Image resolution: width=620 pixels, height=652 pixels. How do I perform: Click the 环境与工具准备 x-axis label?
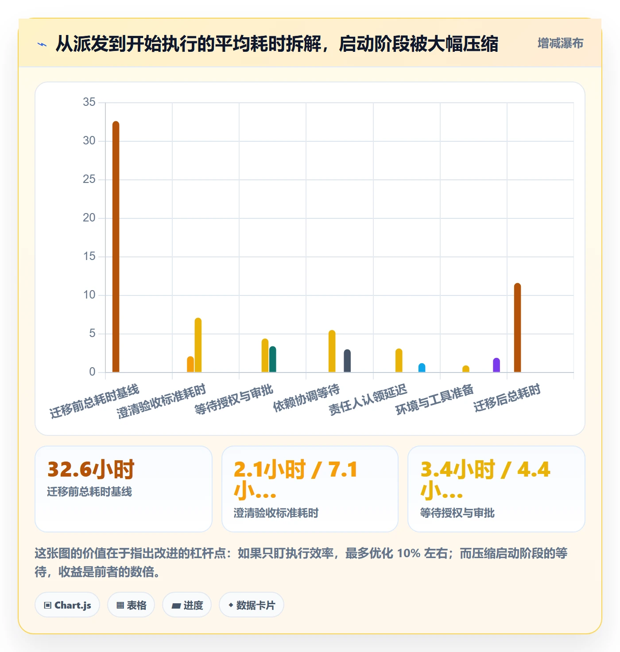point(434,400)
